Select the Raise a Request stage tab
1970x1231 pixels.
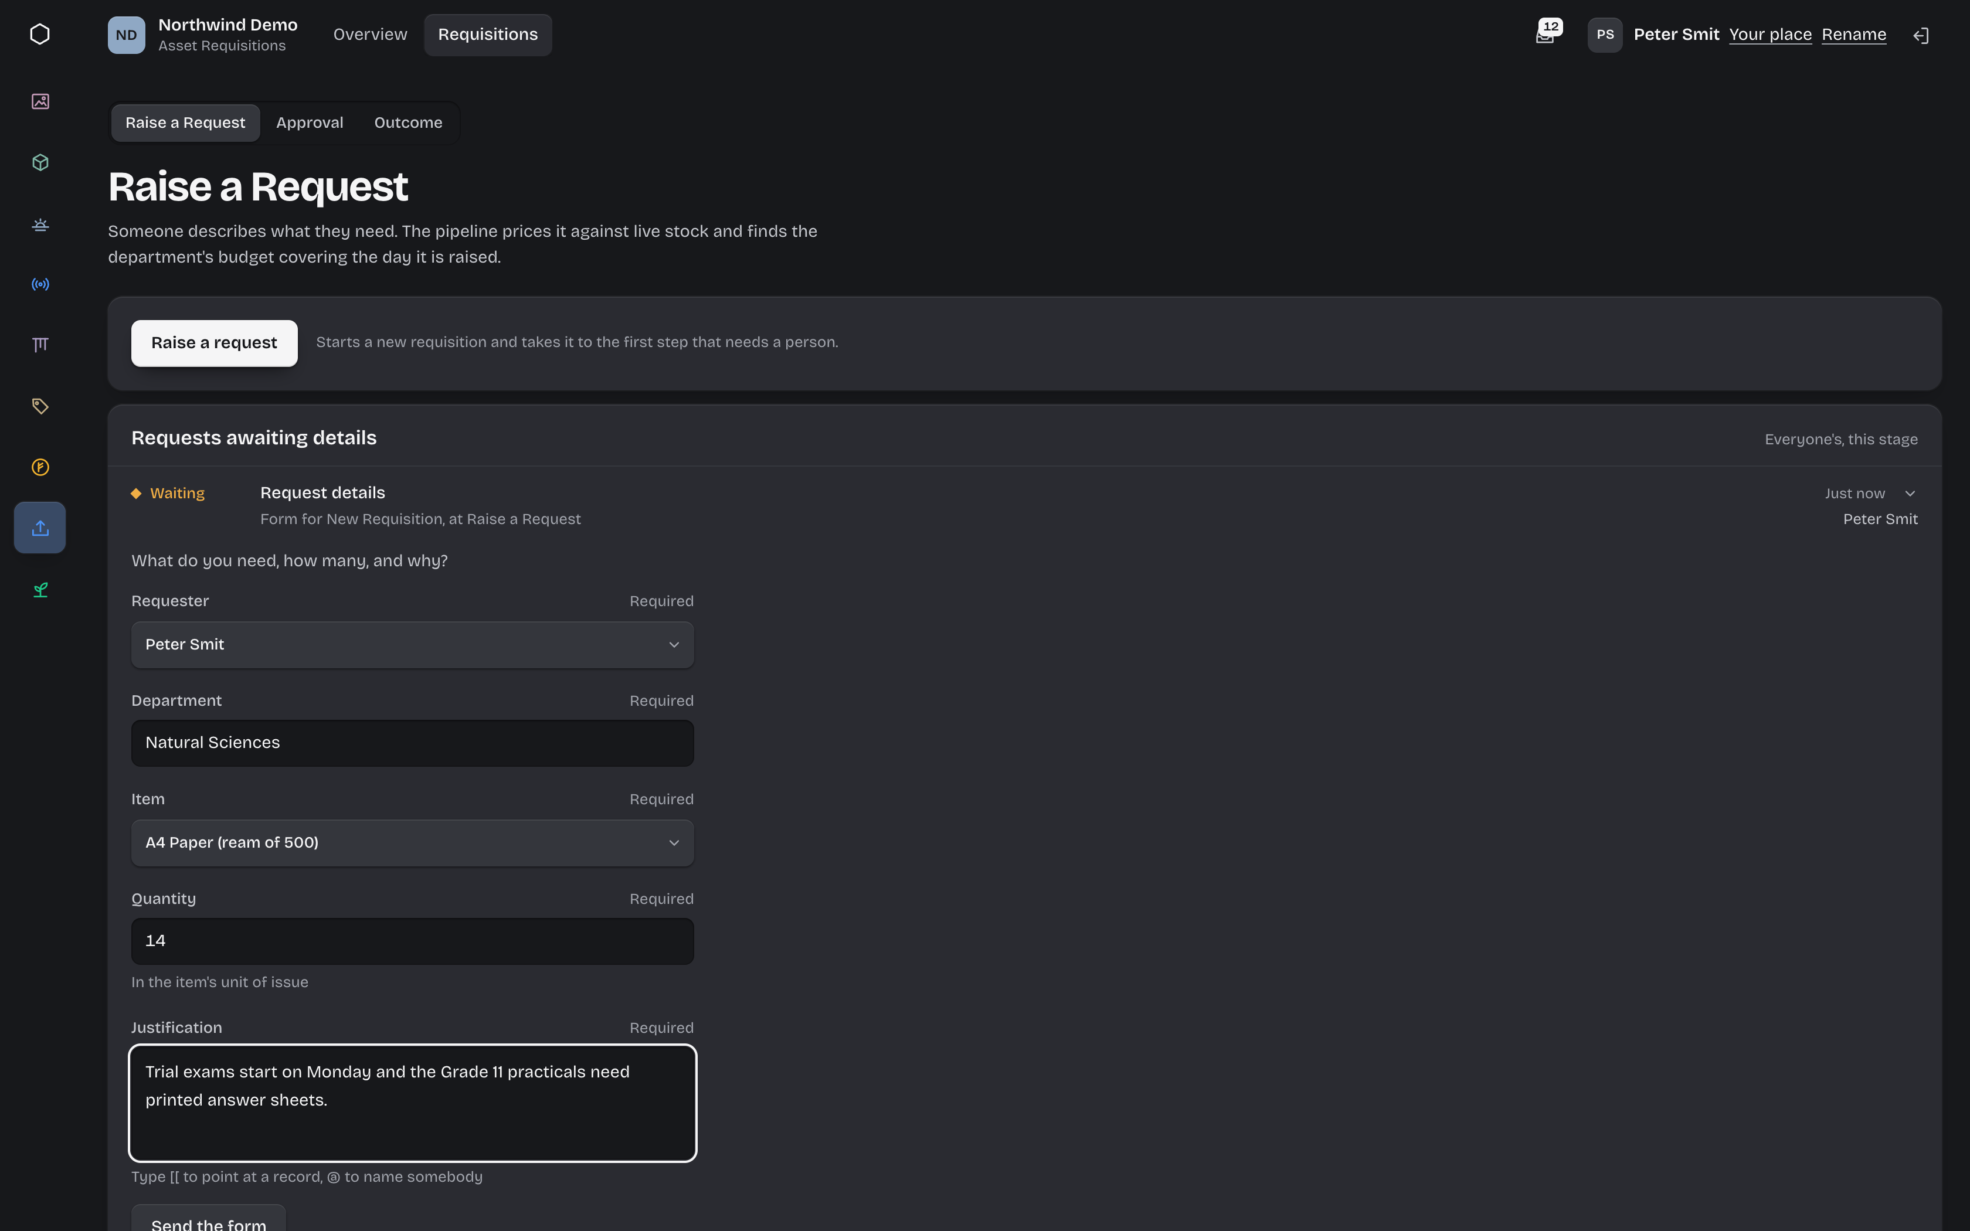185,123
